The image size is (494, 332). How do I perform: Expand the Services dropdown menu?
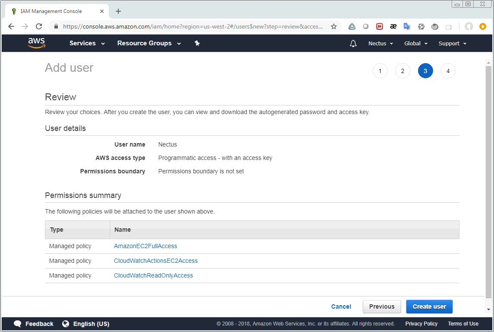click(87, 43)
